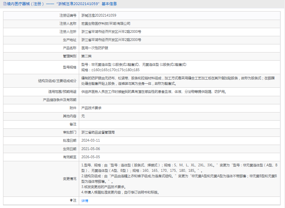
Task: Select registrant name 宏昌生物医疗科技(平湖)有限公司
Action: tap(106, 24)
